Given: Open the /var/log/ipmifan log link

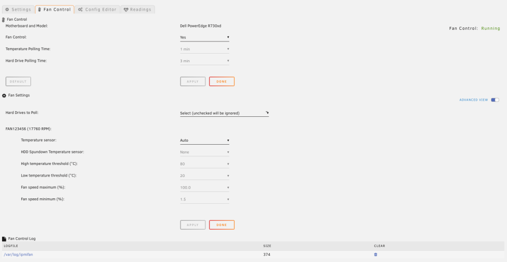Looking at the screenshot, I should (x=18, y=254).
